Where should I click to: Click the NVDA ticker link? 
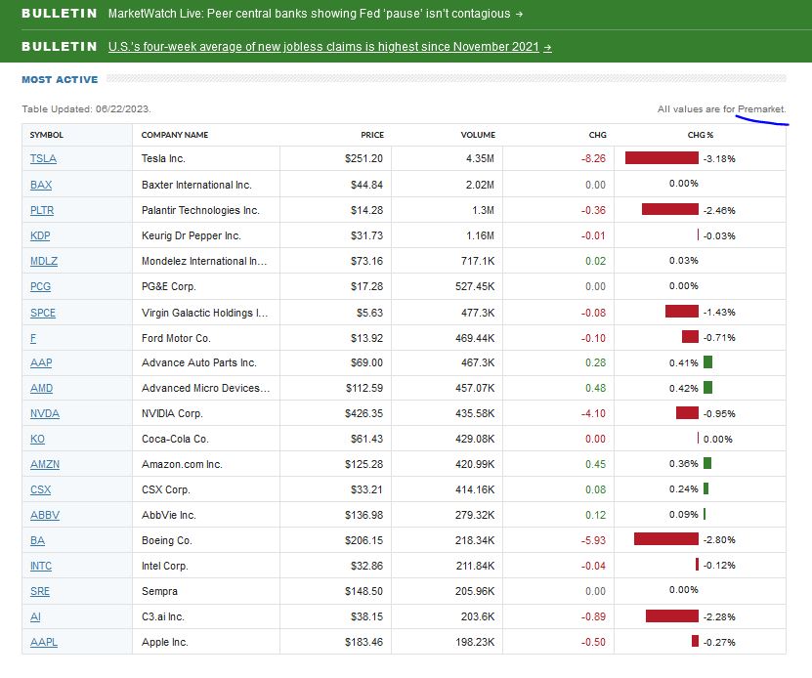pyautogui.click(x=45, y=413)
